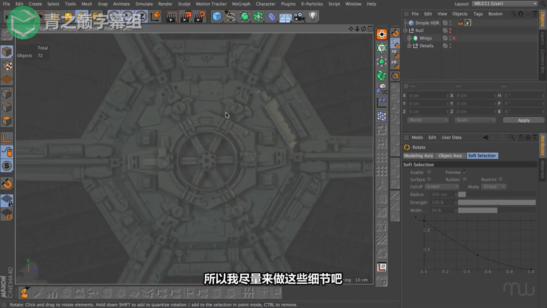547x308 pixels.
Task: Enable Workplane mode icon
Action: point(7,80)
